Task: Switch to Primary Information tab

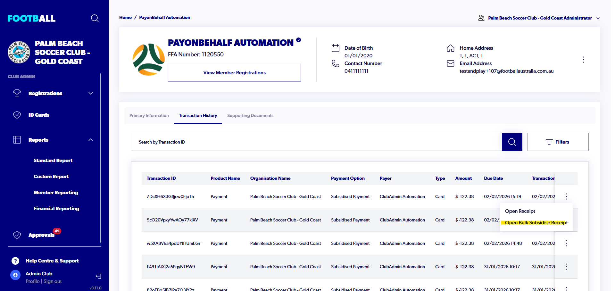Action: click(149, 115)
